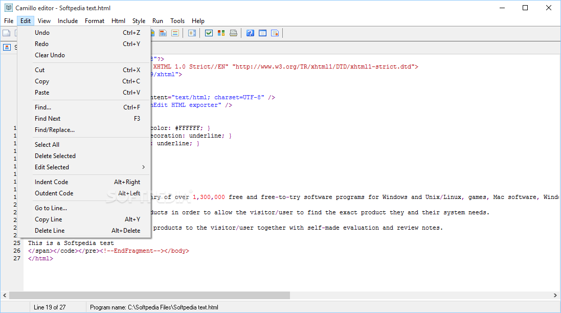This screenshot has width=561, height=313.
Task: Choose Copy Line menu entry
Action: [x=84, y=219]
